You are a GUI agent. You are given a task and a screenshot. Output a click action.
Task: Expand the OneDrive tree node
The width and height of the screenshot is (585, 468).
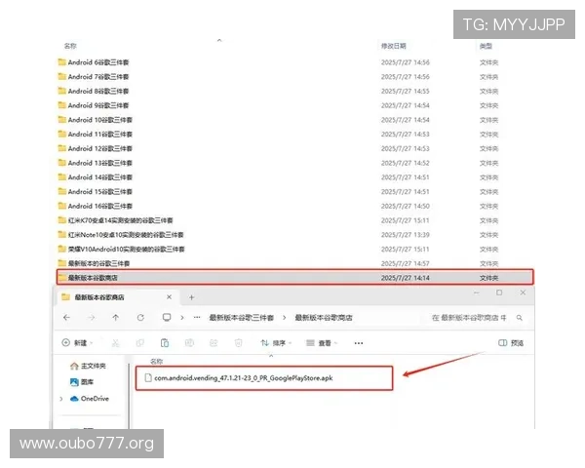click(61, 399)
